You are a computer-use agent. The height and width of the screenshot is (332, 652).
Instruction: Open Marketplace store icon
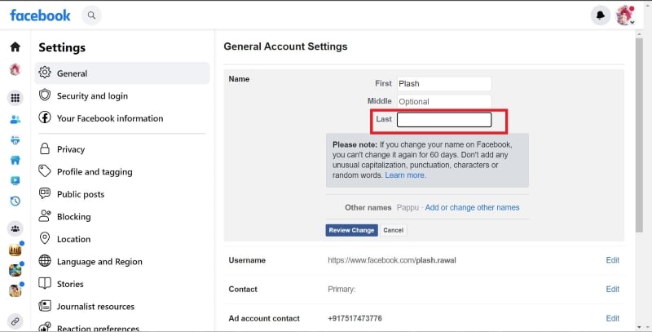[x=15, y=160]
